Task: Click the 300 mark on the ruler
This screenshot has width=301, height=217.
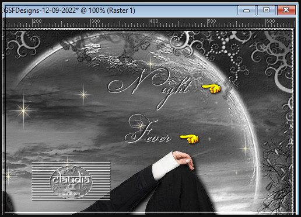Action: pos(95,21)
